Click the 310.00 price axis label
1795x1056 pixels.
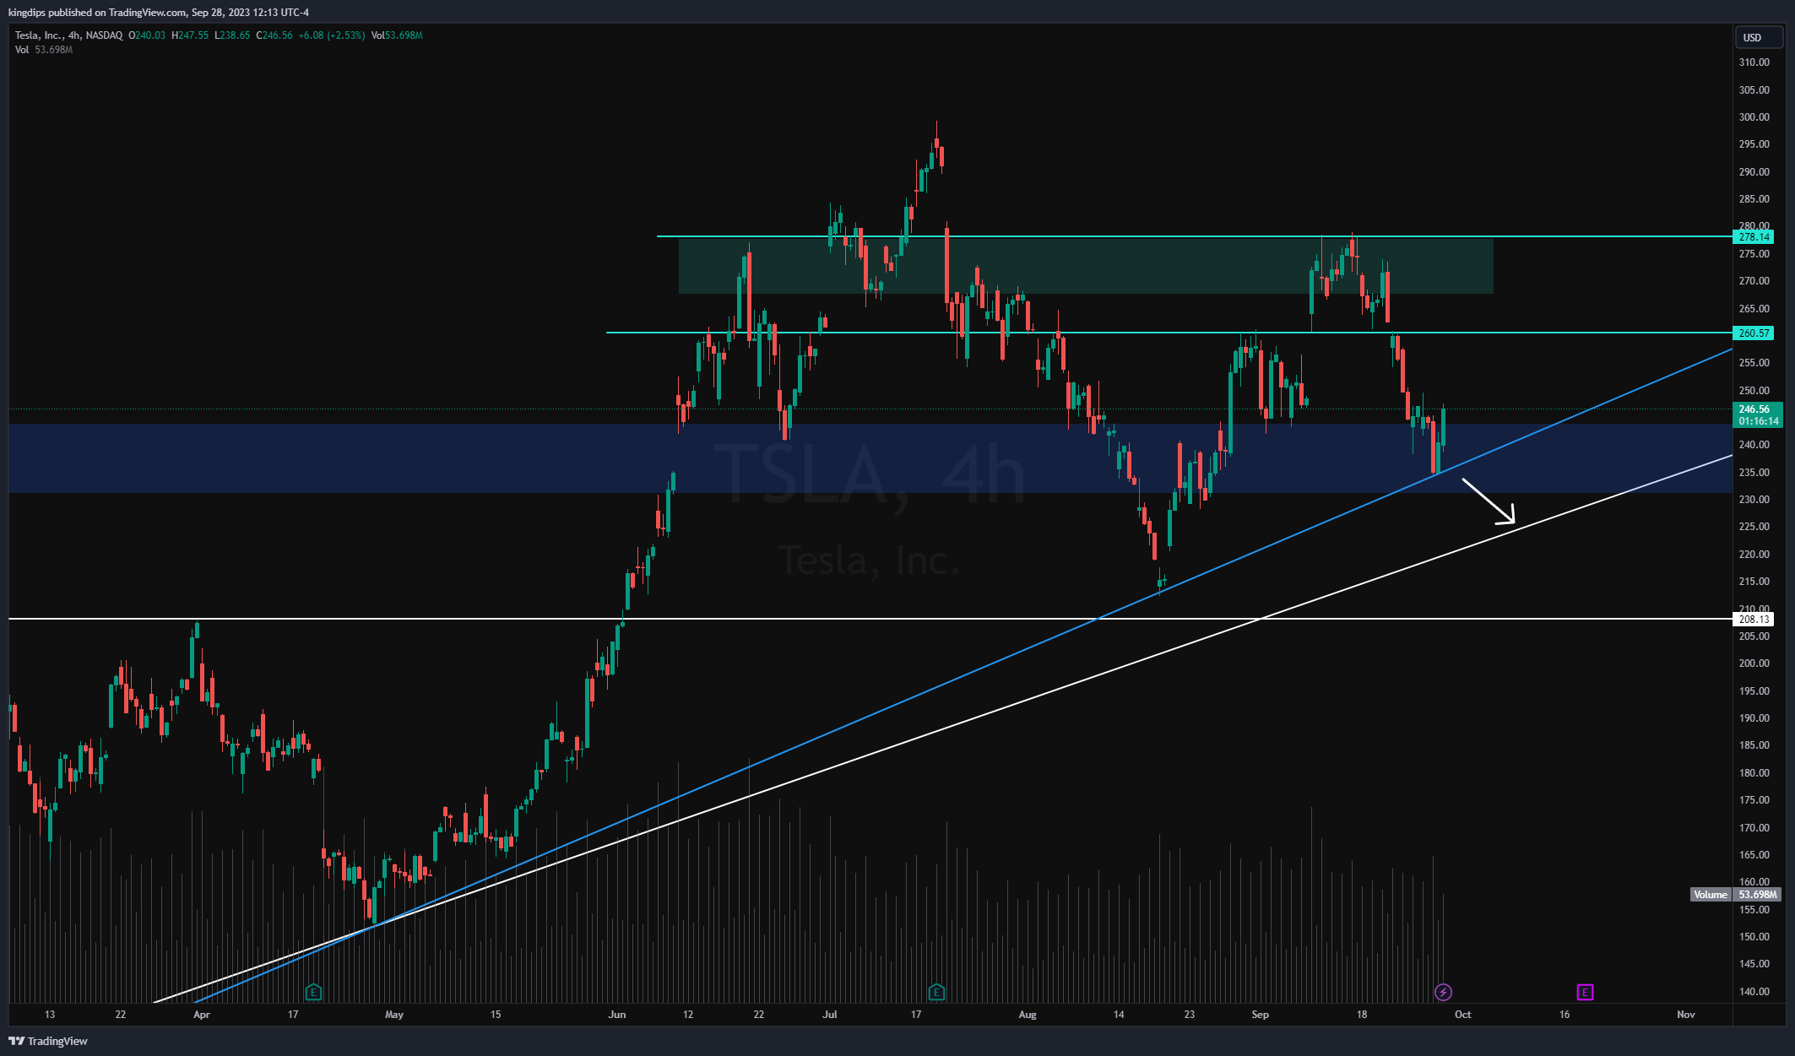tap(1754, 62)
